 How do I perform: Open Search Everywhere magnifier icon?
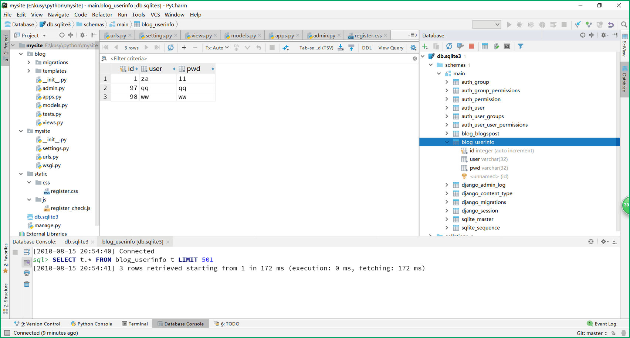(x=624, y=25)
